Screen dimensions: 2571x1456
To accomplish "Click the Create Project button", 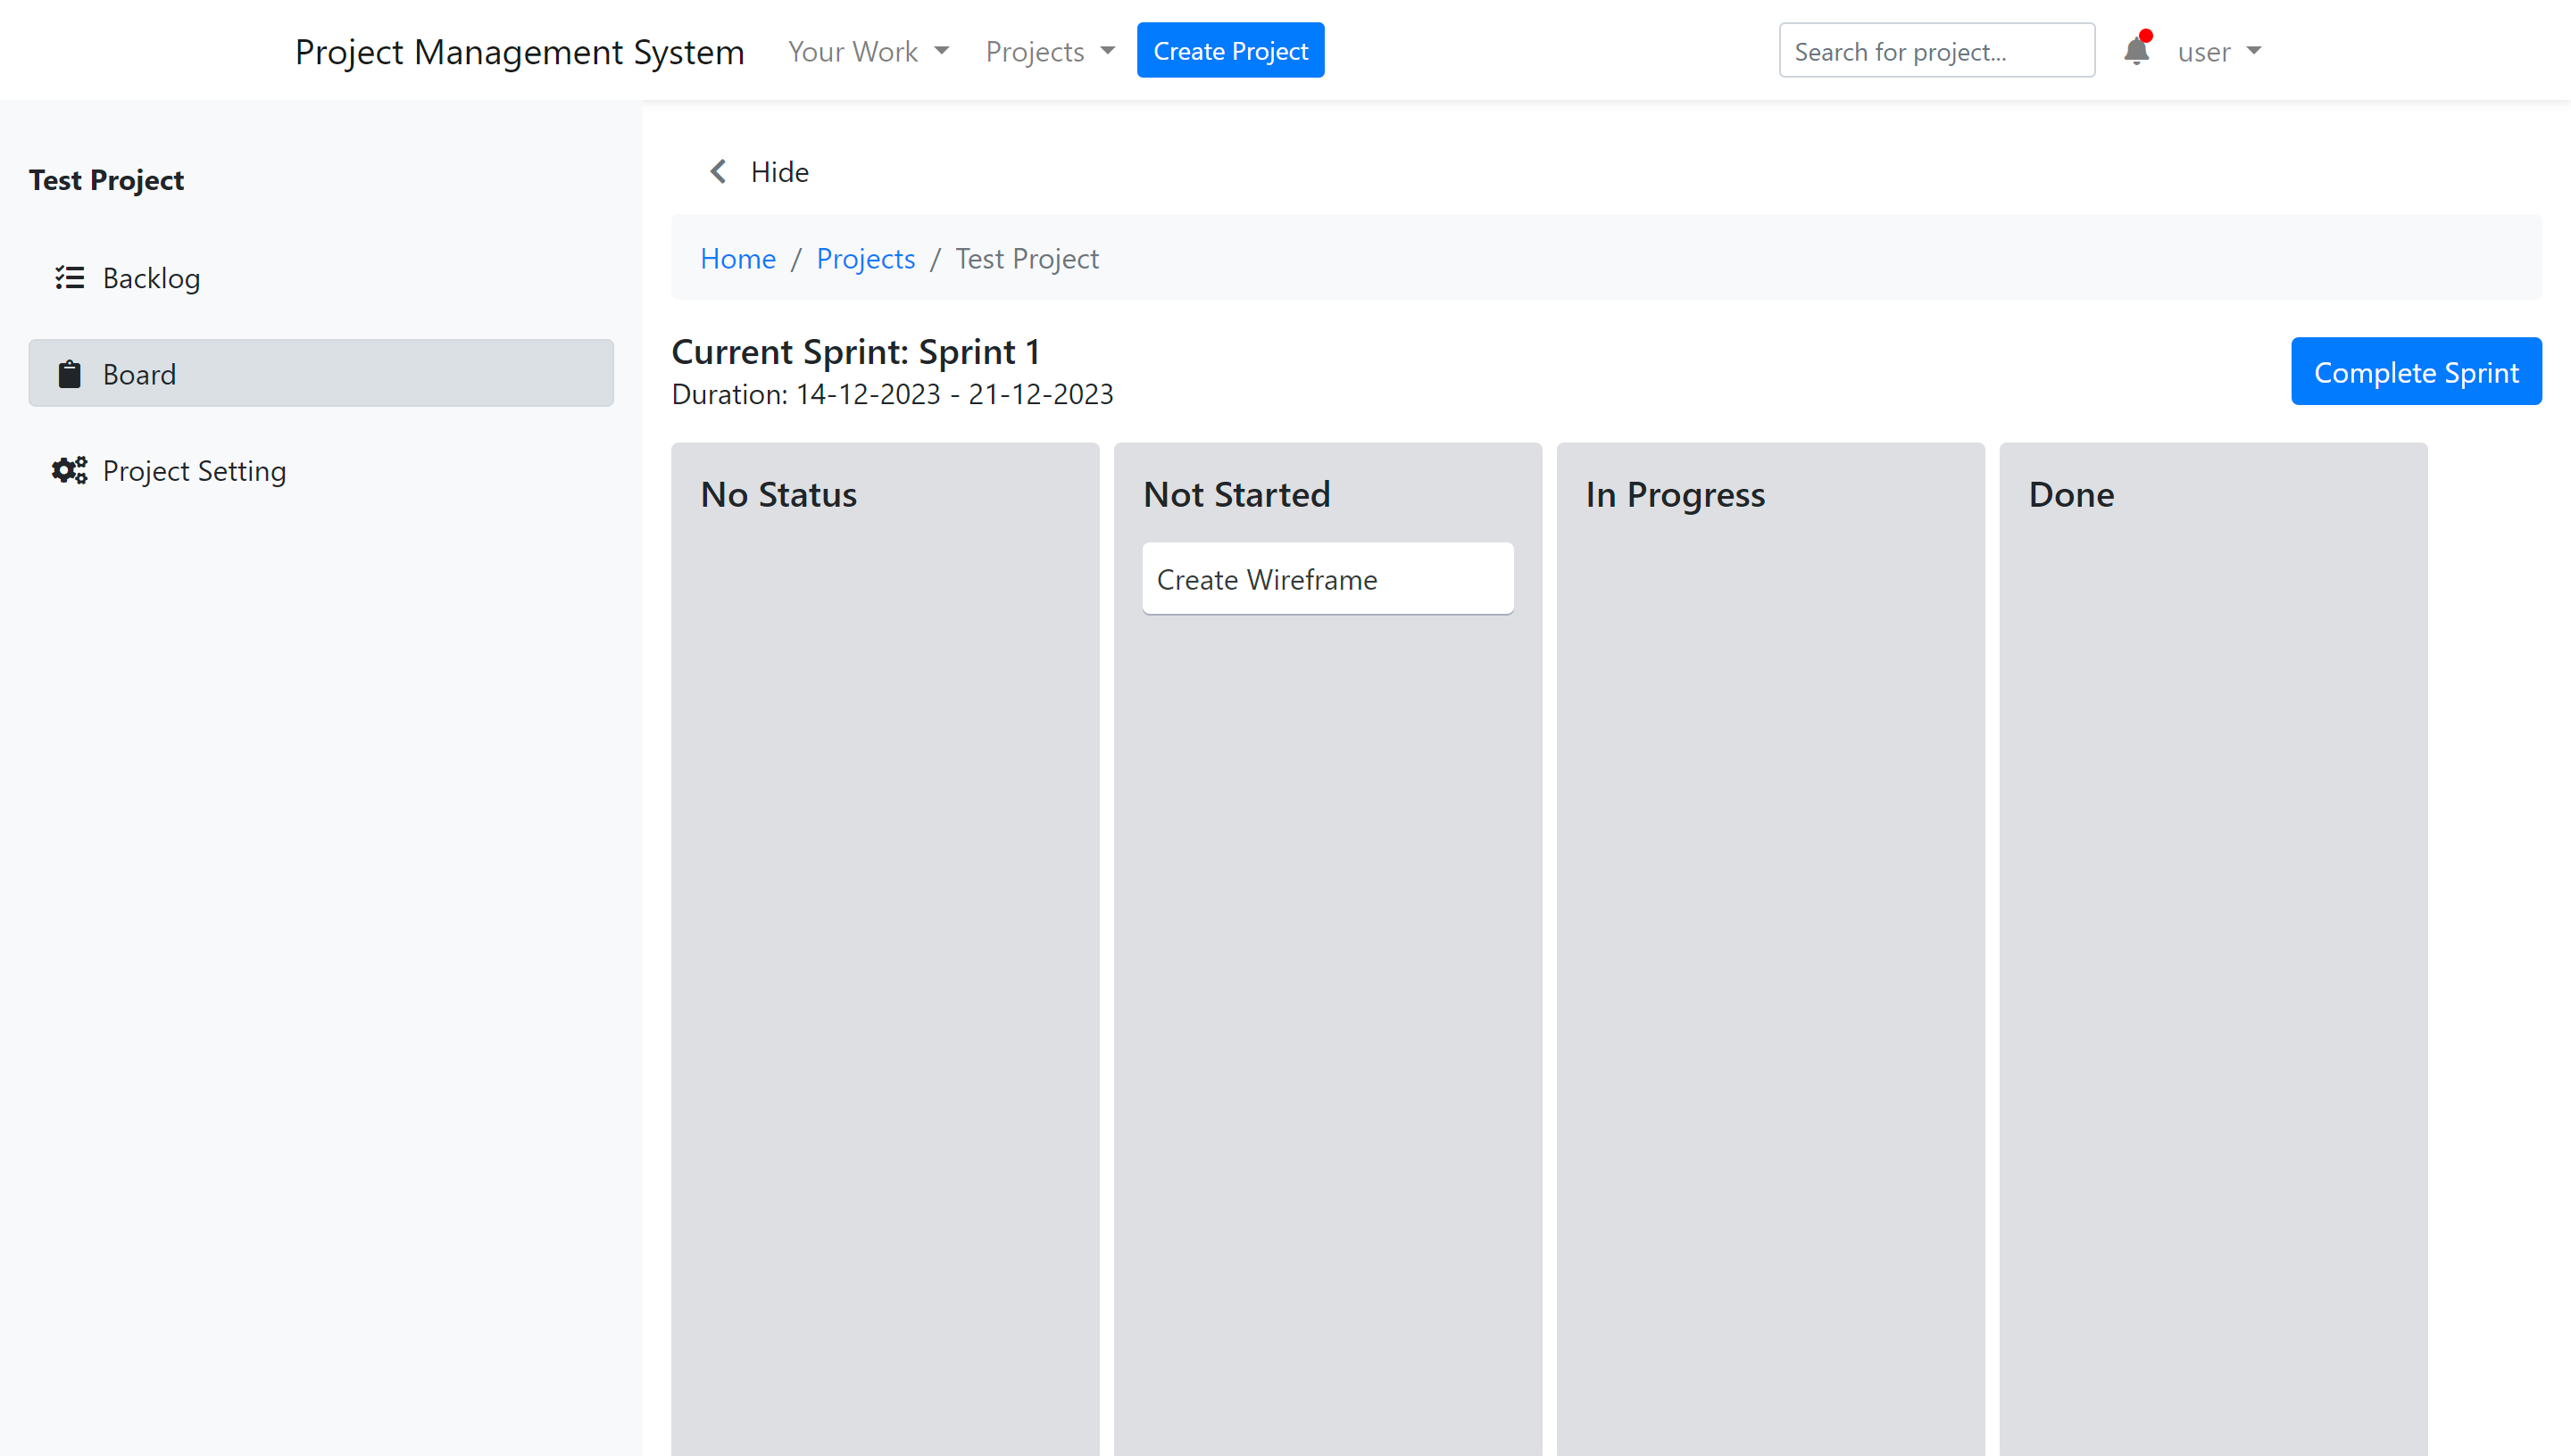I will click(x=1231, y=49).
